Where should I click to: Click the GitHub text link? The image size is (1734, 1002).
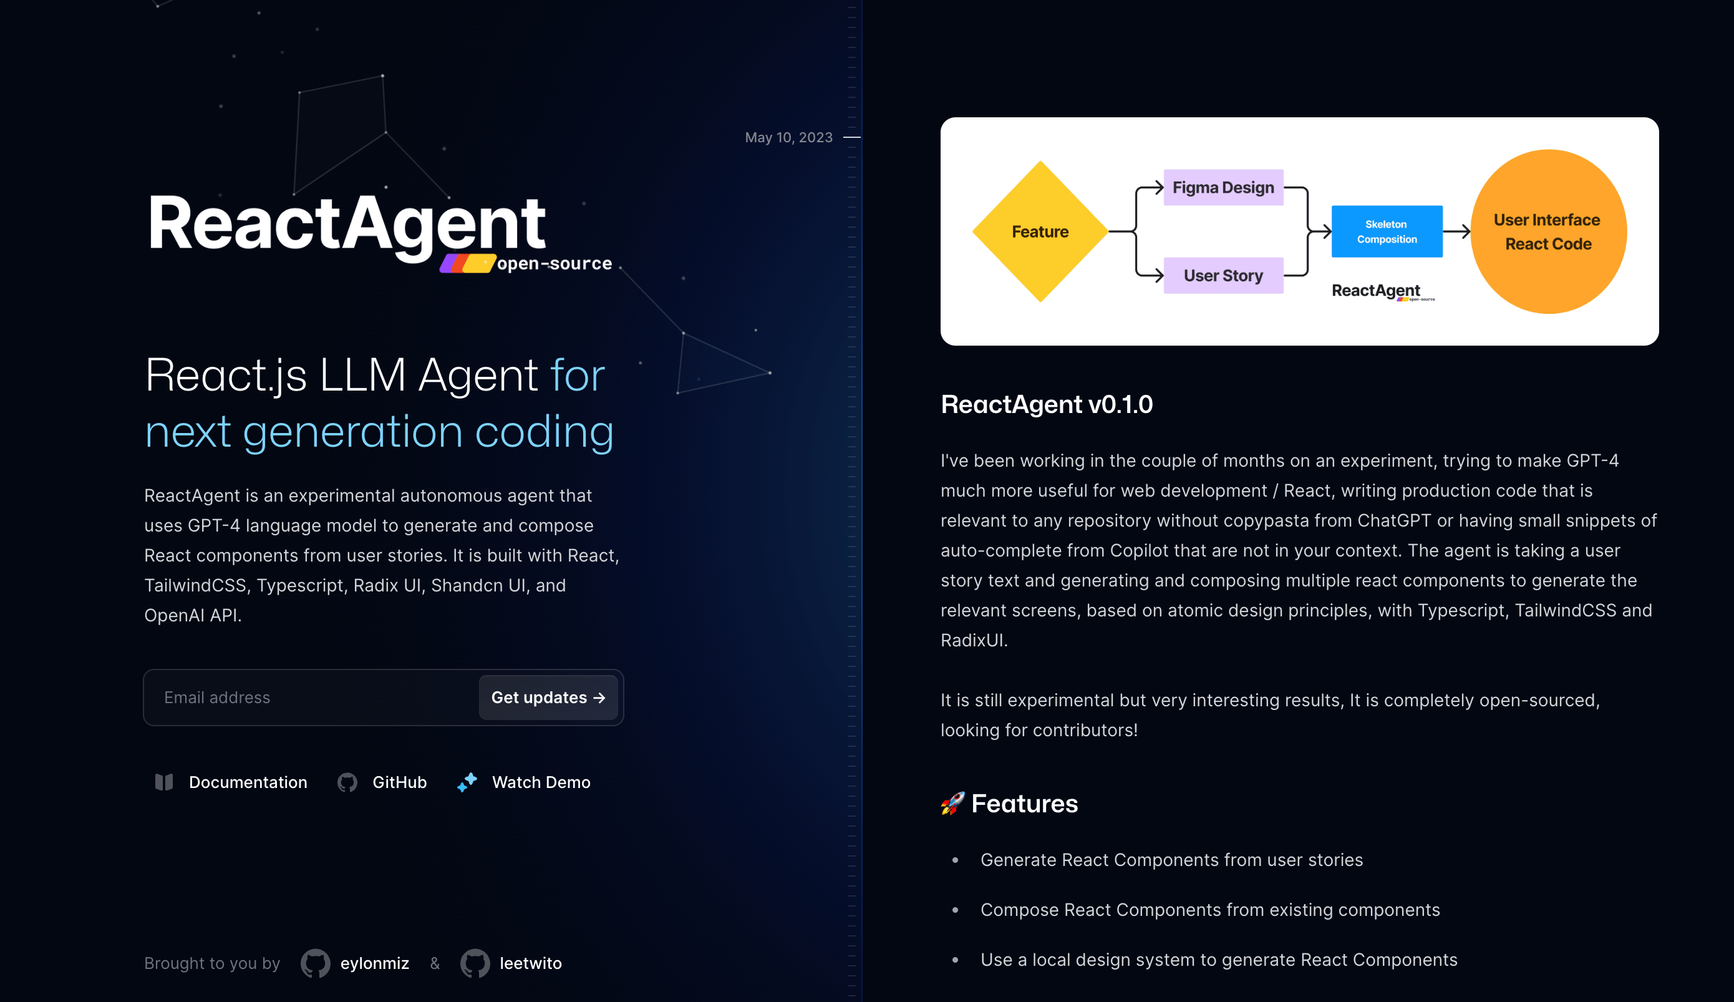[x=400, y=782]
